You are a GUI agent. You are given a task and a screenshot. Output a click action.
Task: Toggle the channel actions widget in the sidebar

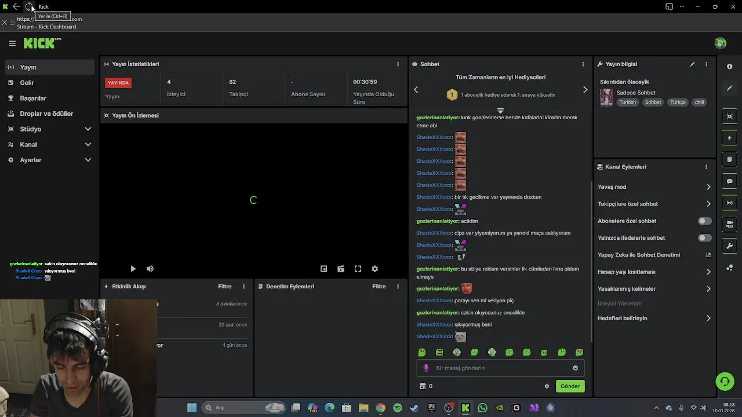(730, 224)
